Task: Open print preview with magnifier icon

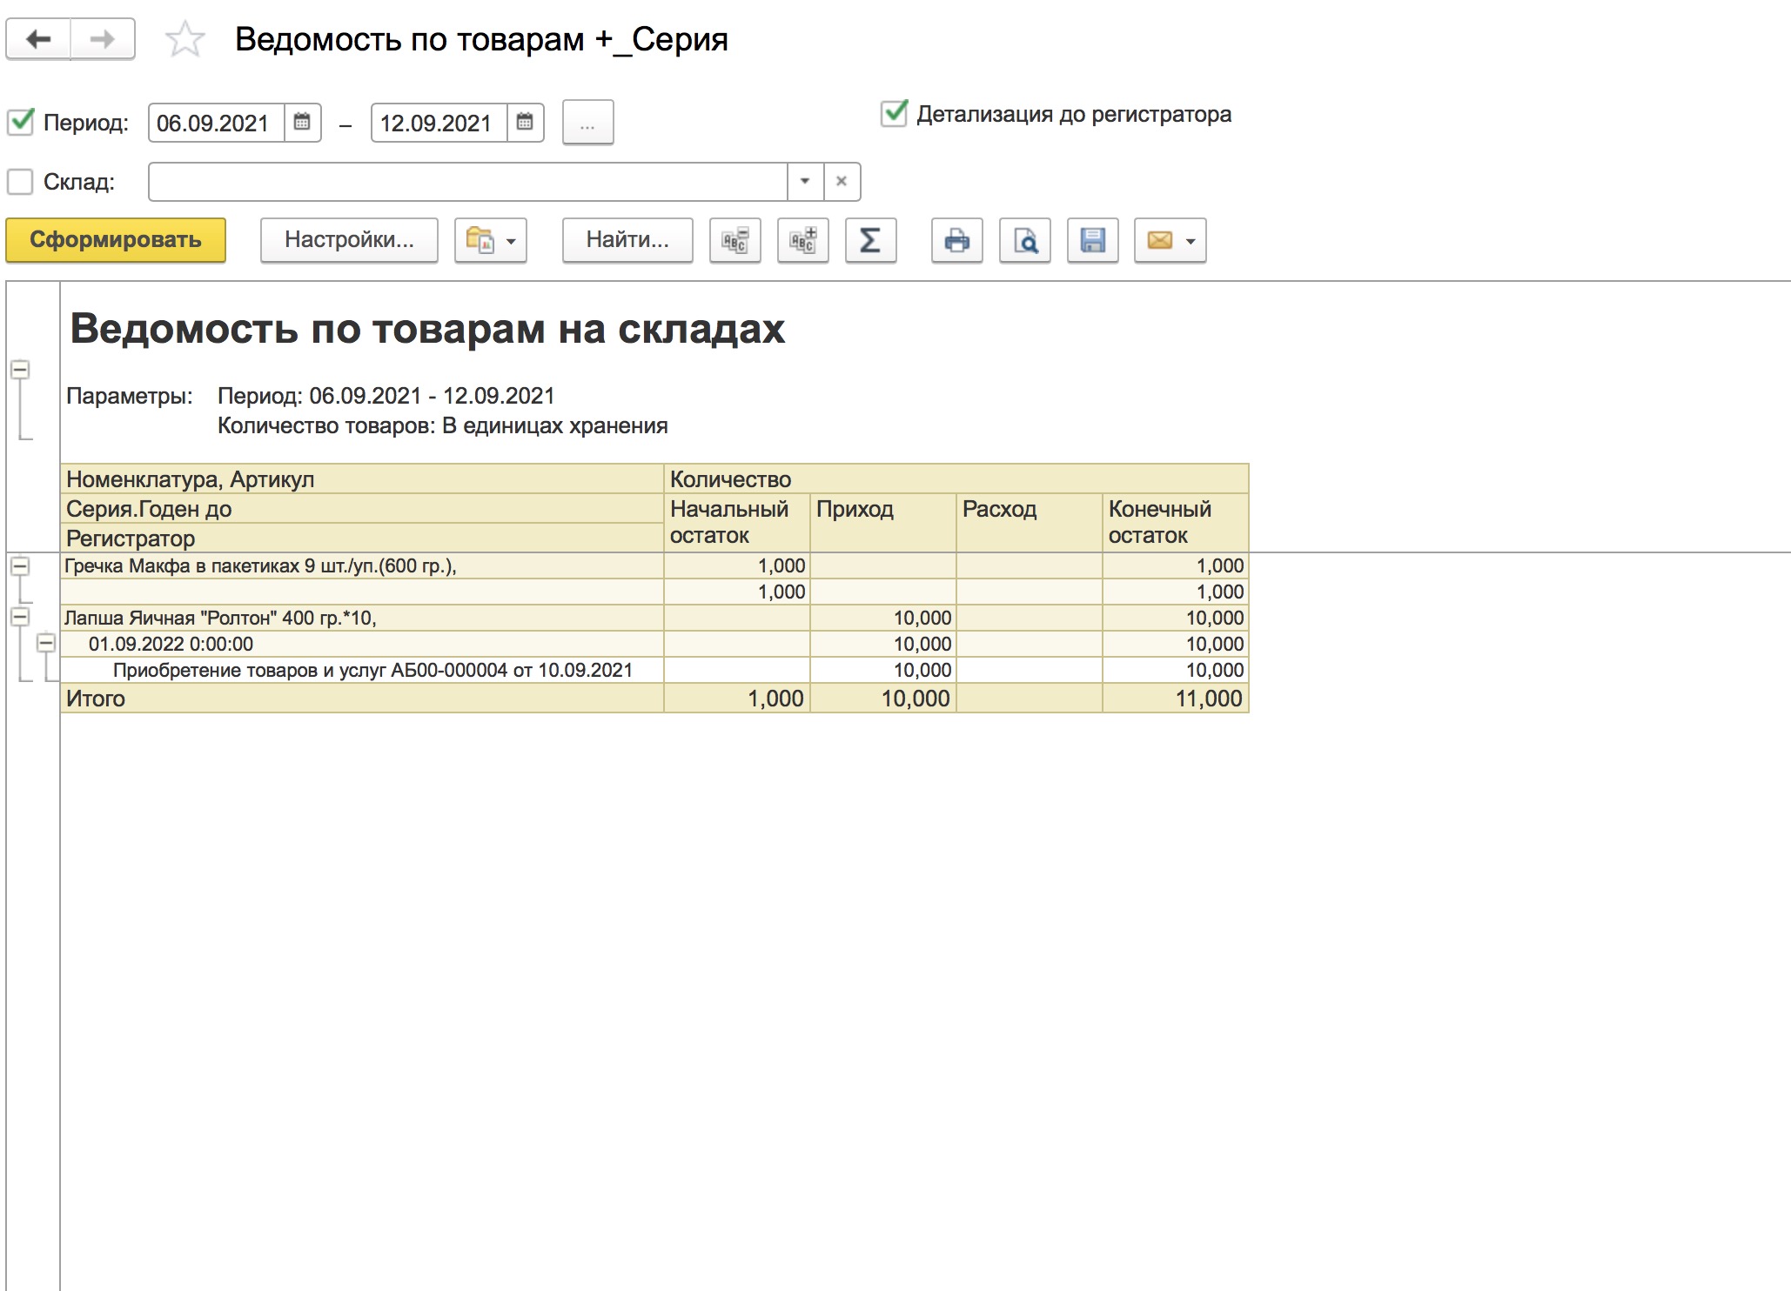Action: pyautogui.click(x=1025, y=240)
